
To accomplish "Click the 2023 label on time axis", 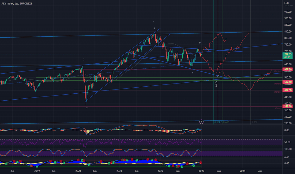I will 201,171.
